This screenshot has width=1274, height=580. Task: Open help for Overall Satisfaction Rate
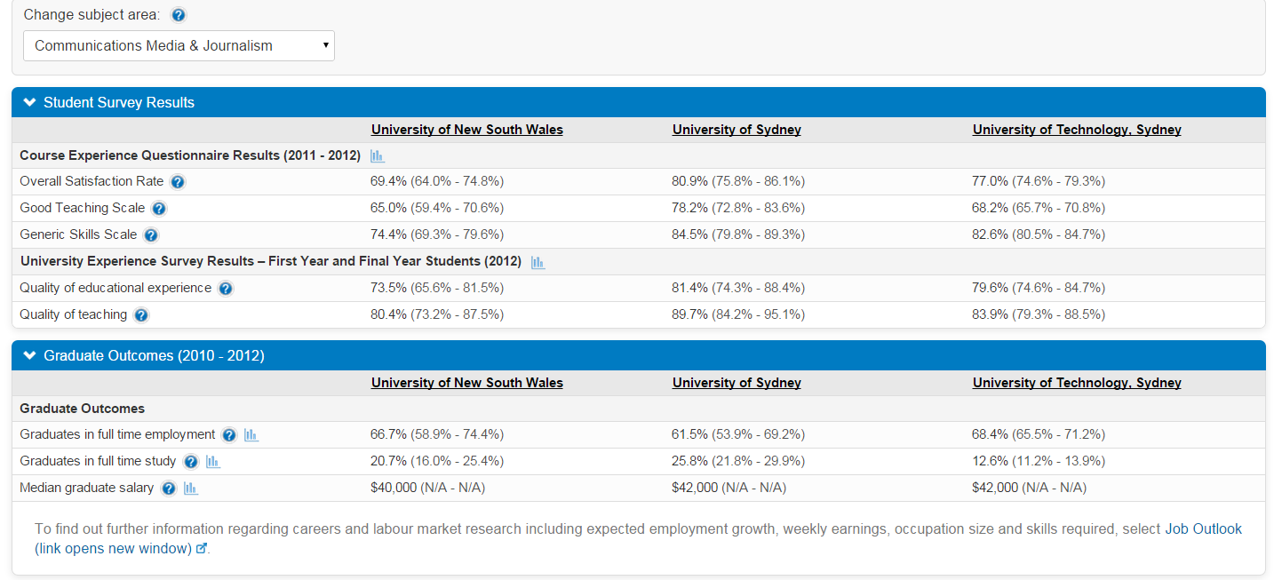(178, 182)
